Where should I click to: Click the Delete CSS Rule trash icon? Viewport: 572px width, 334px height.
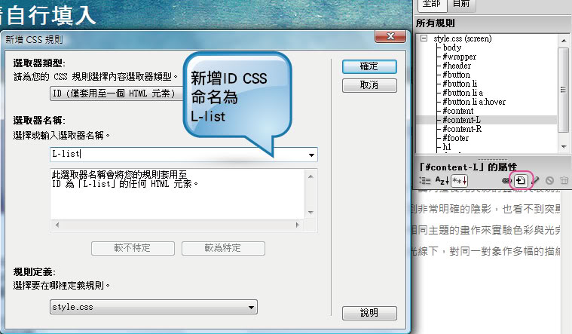pyautogui.click(x=563, y=181)
